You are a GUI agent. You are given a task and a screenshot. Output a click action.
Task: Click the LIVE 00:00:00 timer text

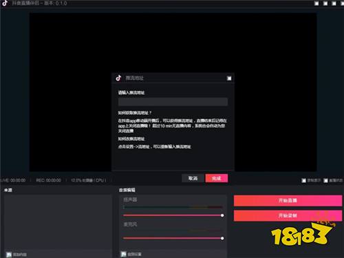click(13, 180)
